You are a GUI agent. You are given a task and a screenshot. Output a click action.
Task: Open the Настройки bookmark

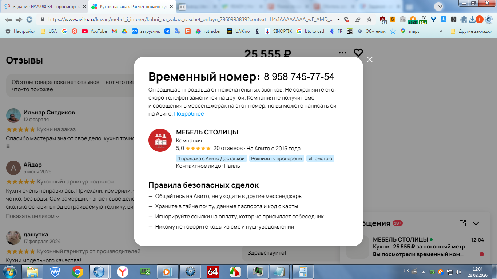point(20,31)
